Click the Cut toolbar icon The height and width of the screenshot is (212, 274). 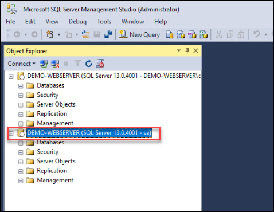tap(219, 34)
